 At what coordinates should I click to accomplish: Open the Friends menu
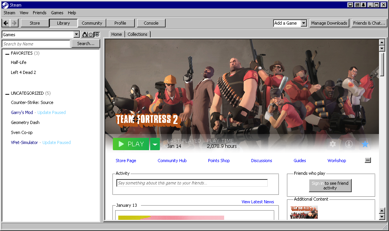coord(39,13)
